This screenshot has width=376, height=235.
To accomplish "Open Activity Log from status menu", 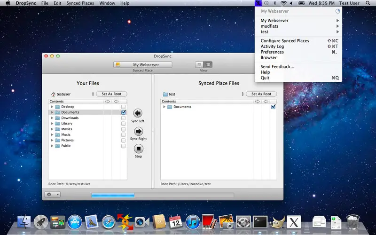I will [x=298, y=46].
